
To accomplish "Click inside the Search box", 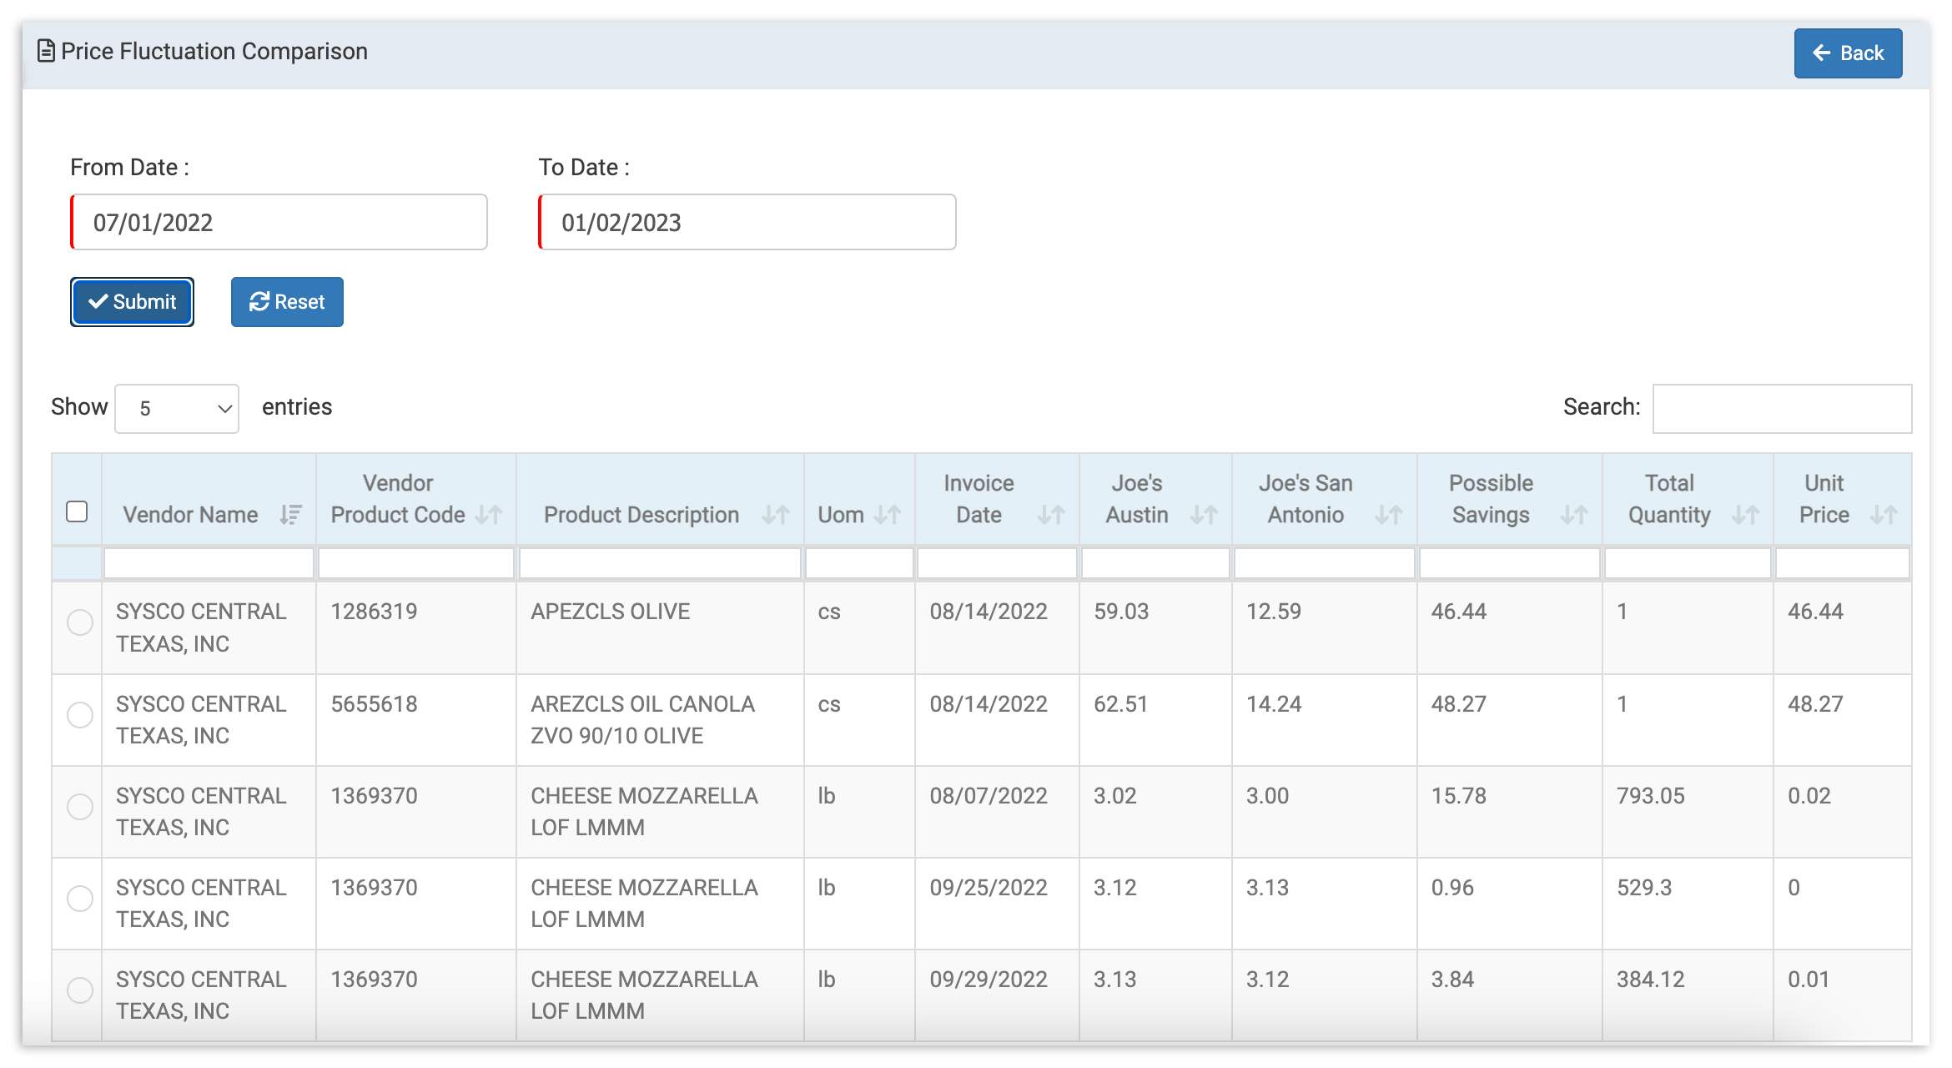I will [x=1782, y=408].
